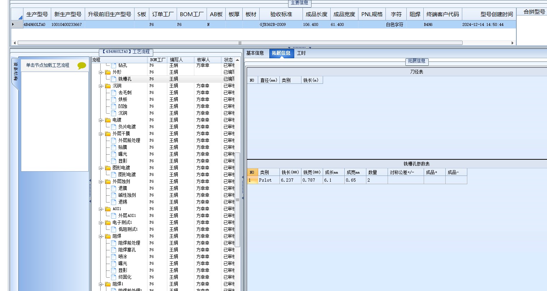Click the document icon beside 凹蚀
Image resolution: width=547 pixels, height=291 pixels.
(114, 106)
